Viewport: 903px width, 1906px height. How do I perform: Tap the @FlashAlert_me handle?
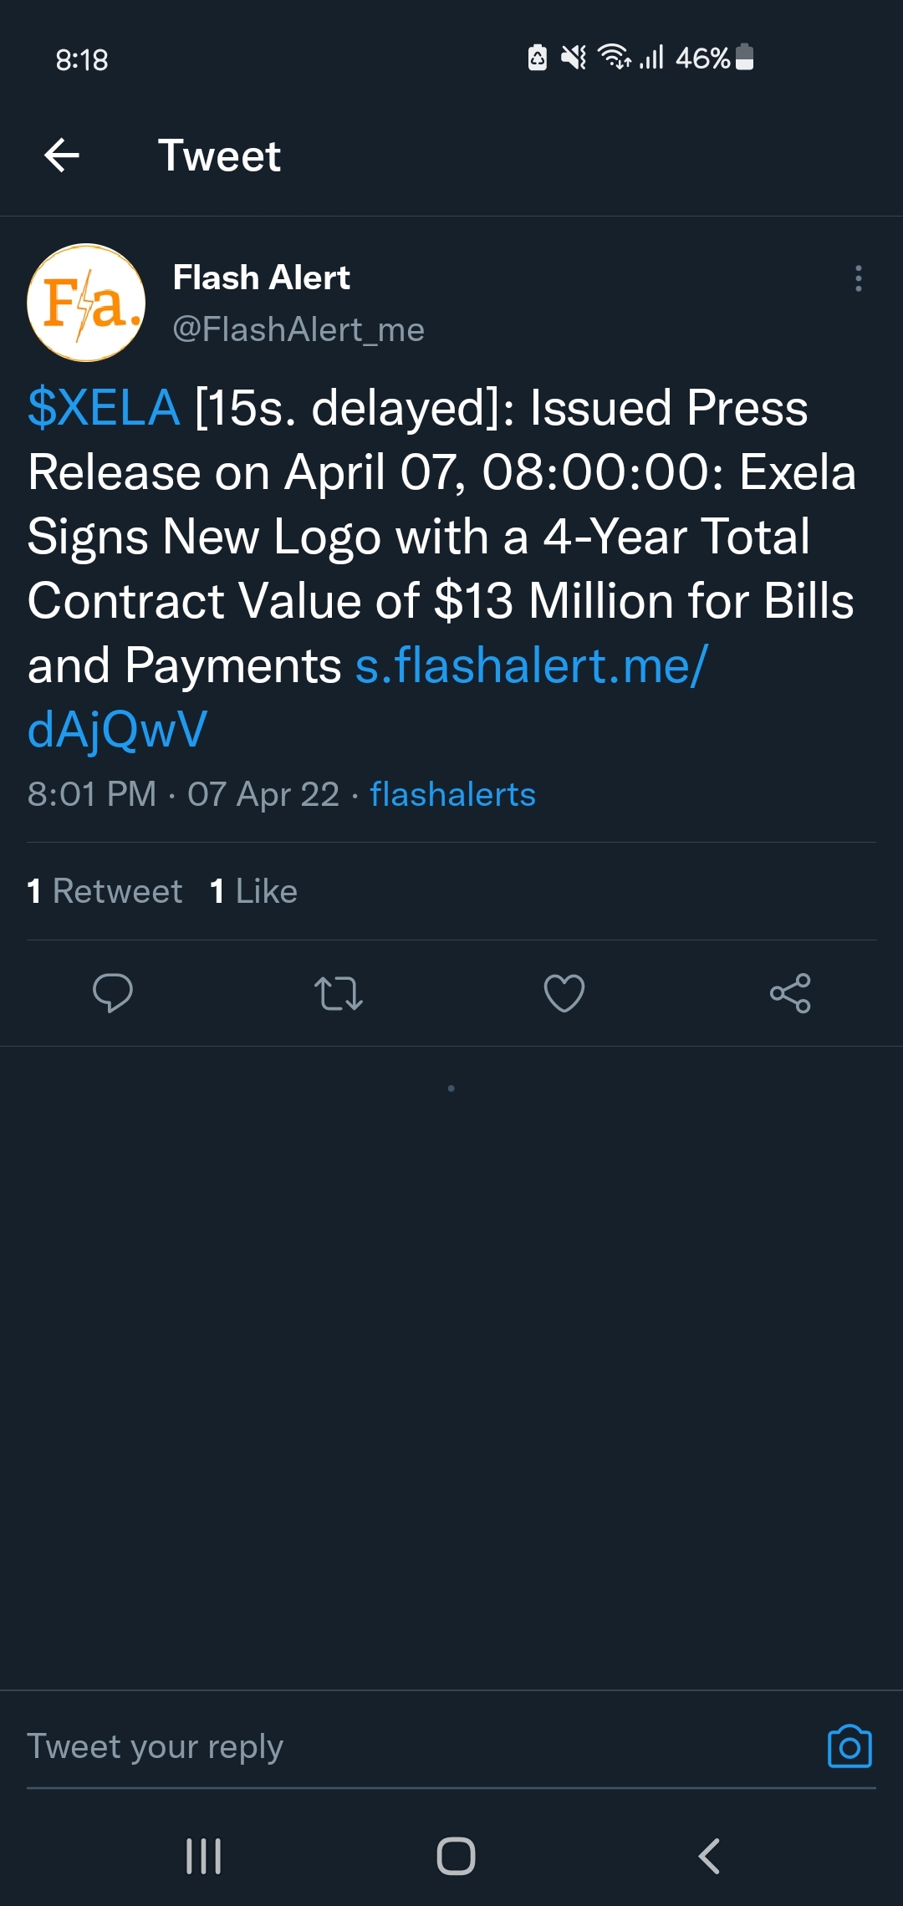(298, 329)
